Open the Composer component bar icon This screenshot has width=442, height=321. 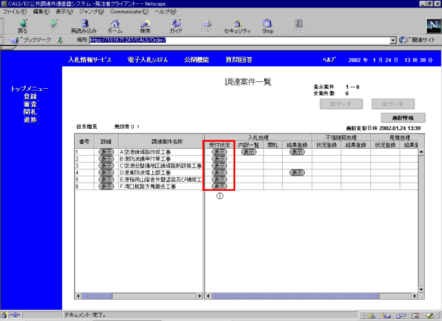coord(430,315)
